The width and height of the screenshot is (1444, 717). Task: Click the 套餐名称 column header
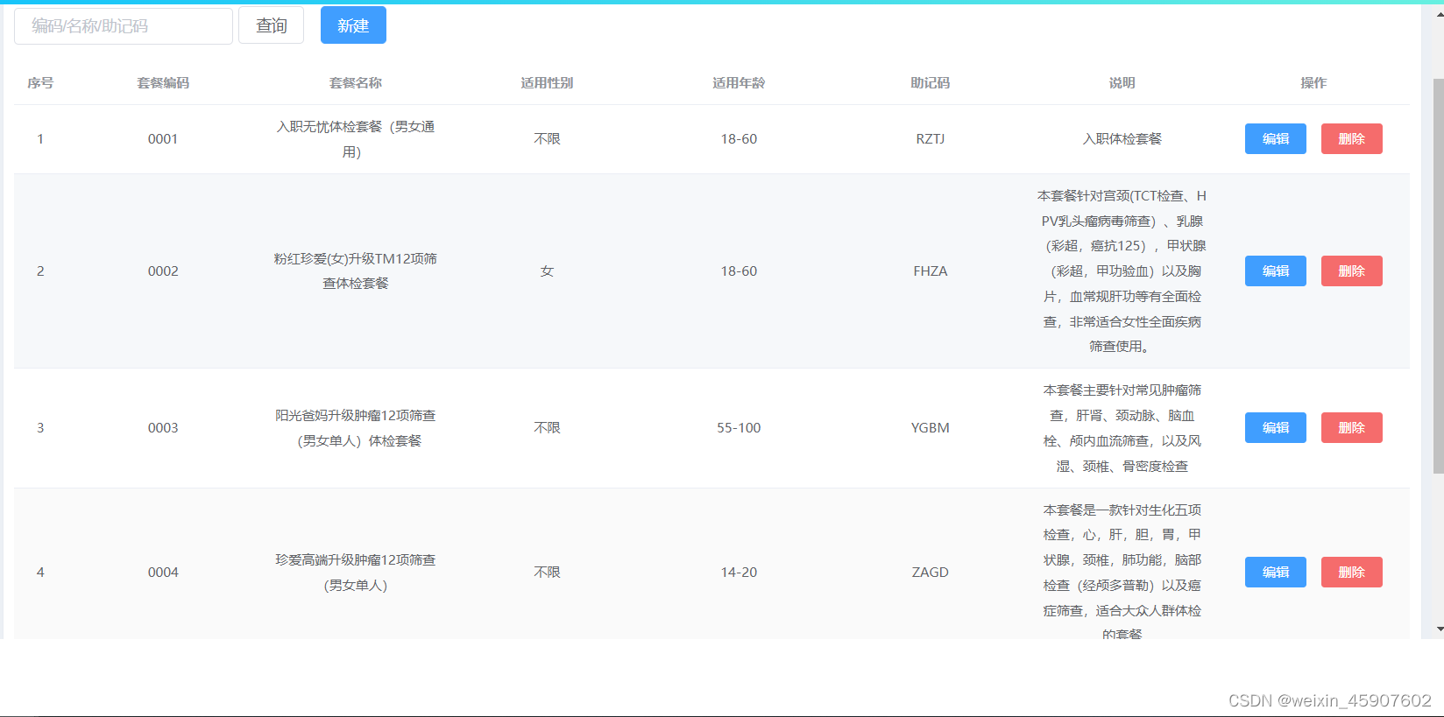tap(355, 83)
